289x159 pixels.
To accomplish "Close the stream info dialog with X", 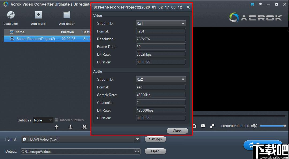I will [x=188, y=7].
